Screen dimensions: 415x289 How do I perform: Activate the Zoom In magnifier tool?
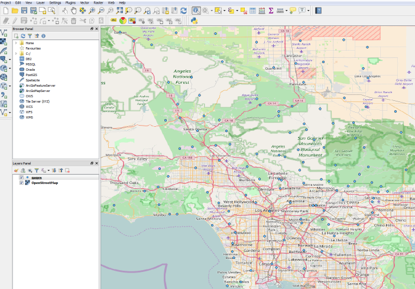92,11
